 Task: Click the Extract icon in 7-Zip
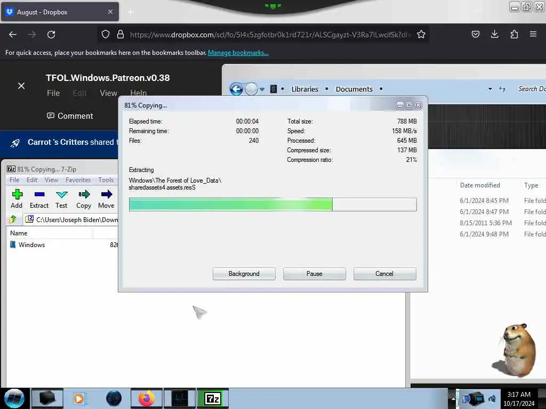click(x=39, y=199)
